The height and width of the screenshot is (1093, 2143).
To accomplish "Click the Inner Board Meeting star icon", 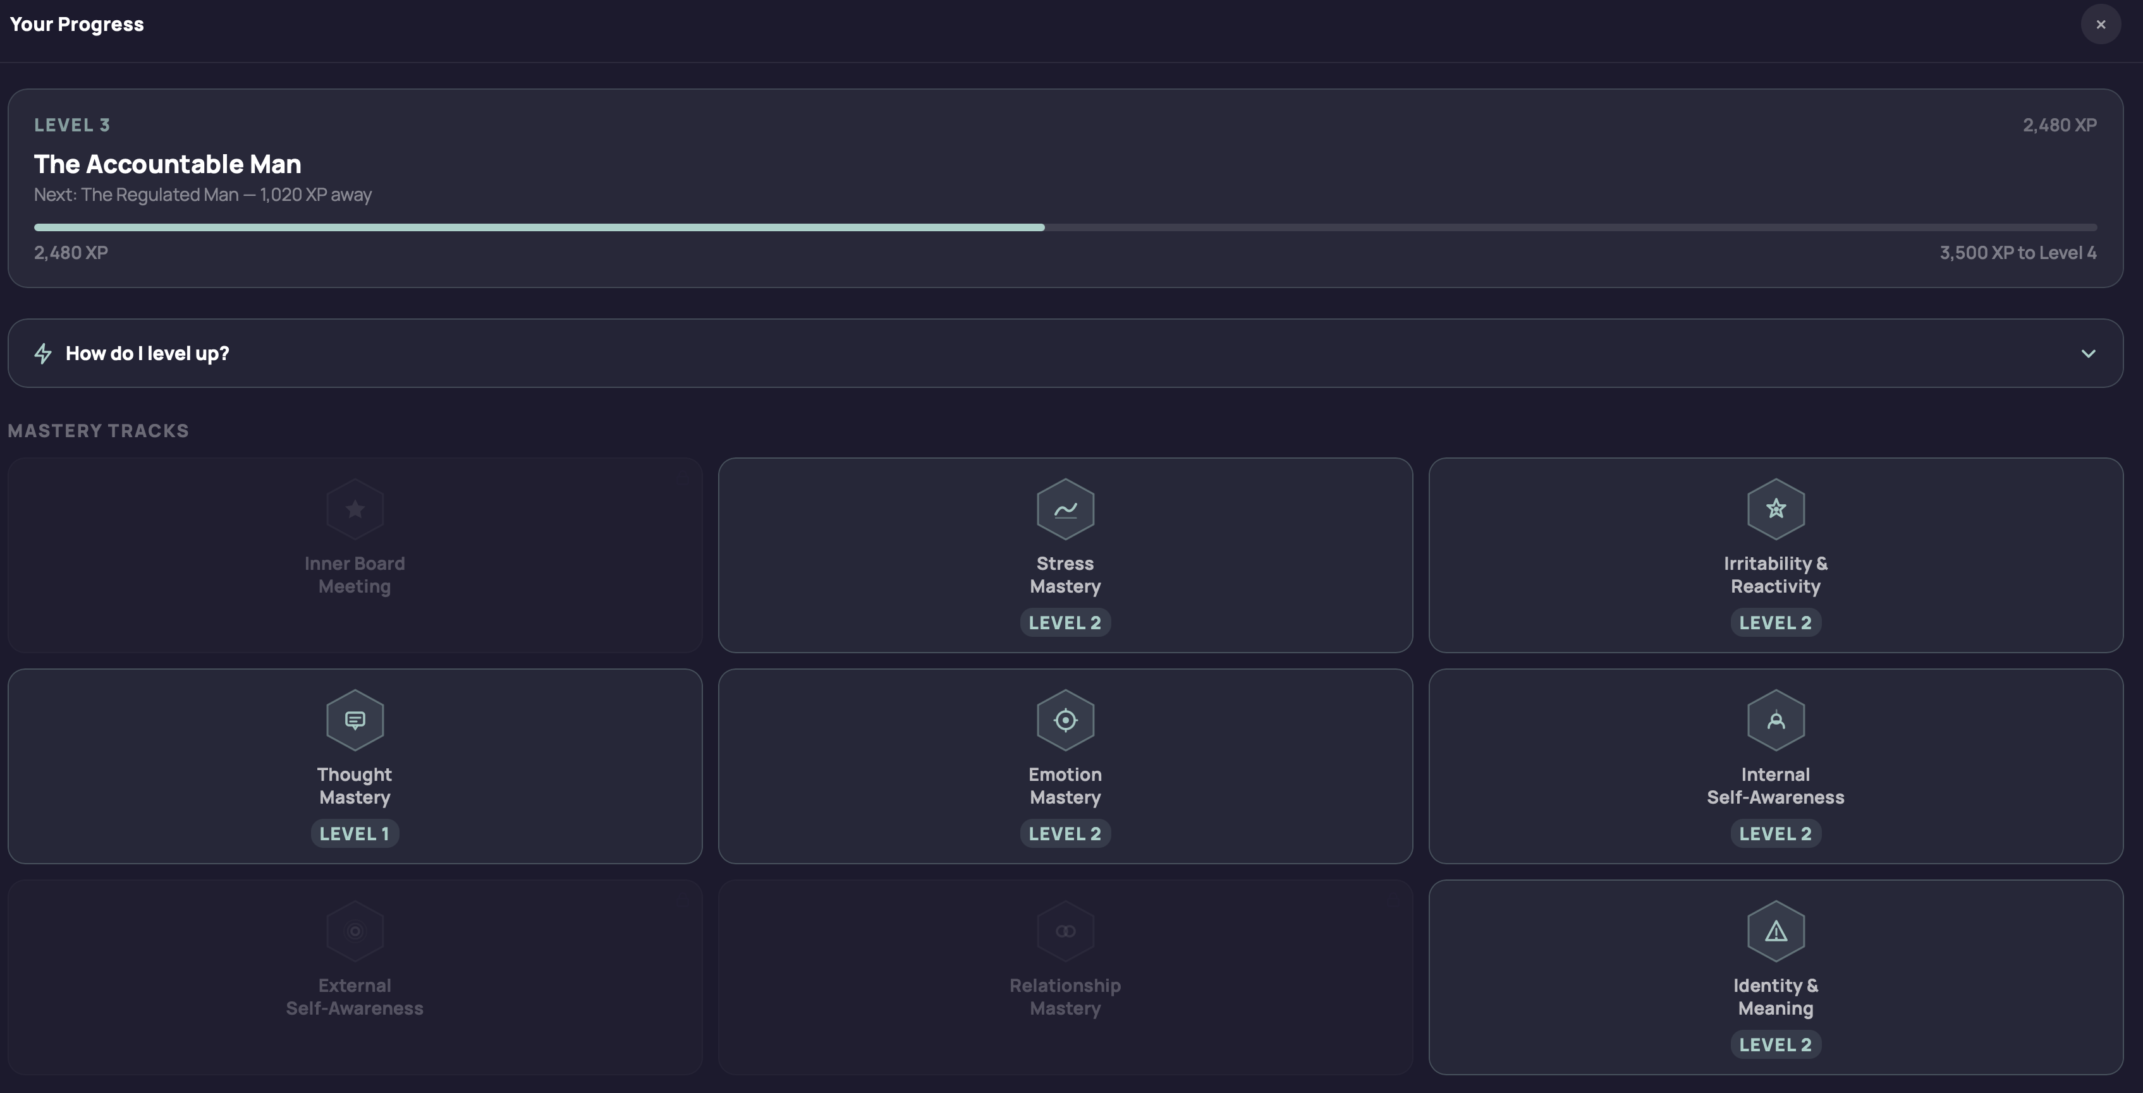I will click(x=355, y=509).
